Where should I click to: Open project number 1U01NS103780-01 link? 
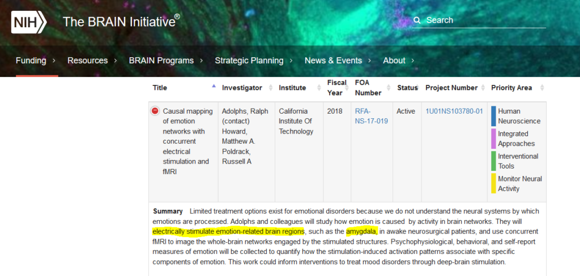[x=454, y=111]
